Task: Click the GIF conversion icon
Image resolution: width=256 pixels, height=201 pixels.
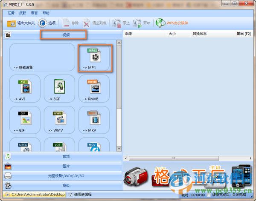Action: (25, 120)
